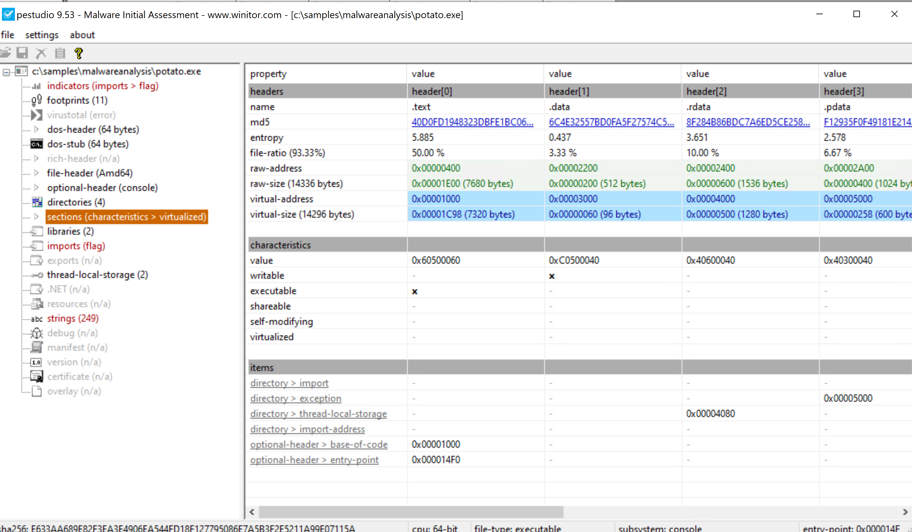Click the version 1.0 icon
This screenshot has height=532, width=912.
point(37,362)
